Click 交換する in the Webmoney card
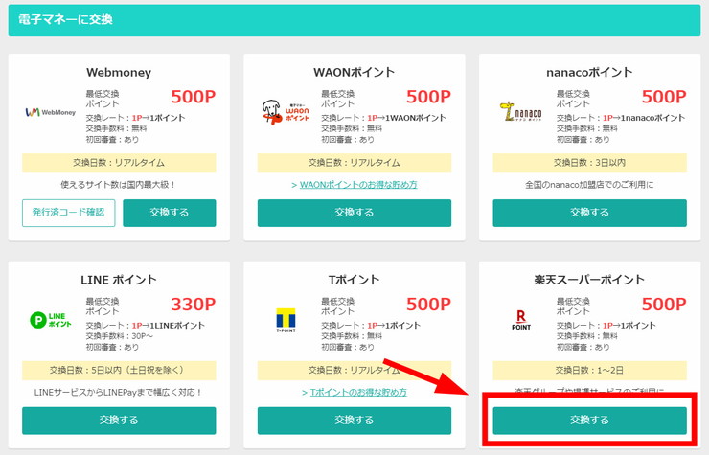 170,213
